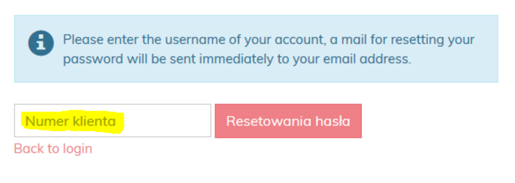Click the highlighted Numer klienta placeholder
This screenshot has width=515, height=183.
click(71, 121)
